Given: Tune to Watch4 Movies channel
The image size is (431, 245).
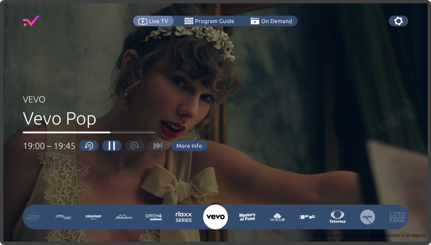Looking at the screenshot, I should [x=153, y=217].
